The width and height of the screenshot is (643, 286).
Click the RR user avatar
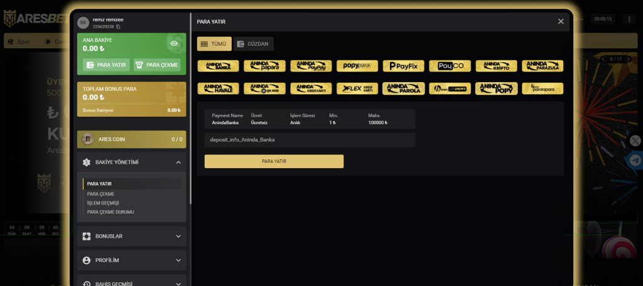[84, 23]
